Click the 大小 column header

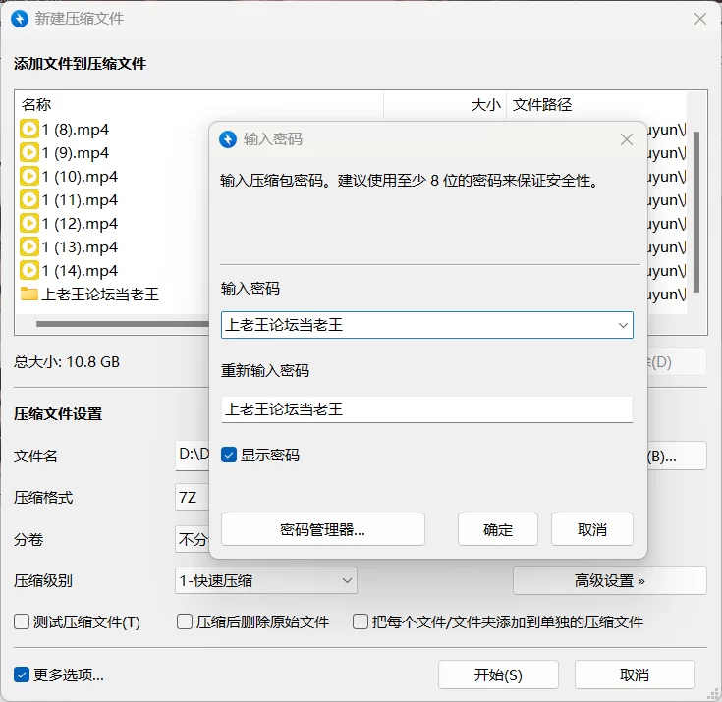coord(444,104)
